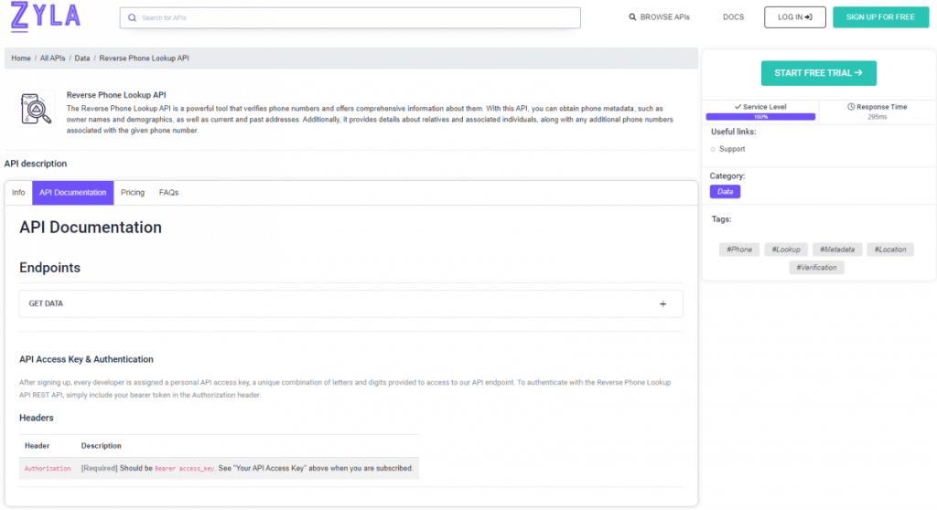This screenshot has width=937, height=510.
Task: Click Reverse Phone Lookup API breadcrumb
Action: click(x=144, y=58)
